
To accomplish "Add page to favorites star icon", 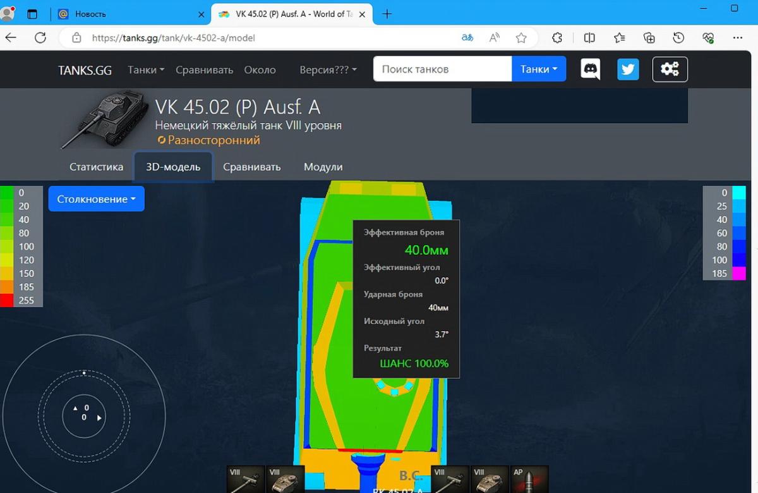I will pos(521,38).
